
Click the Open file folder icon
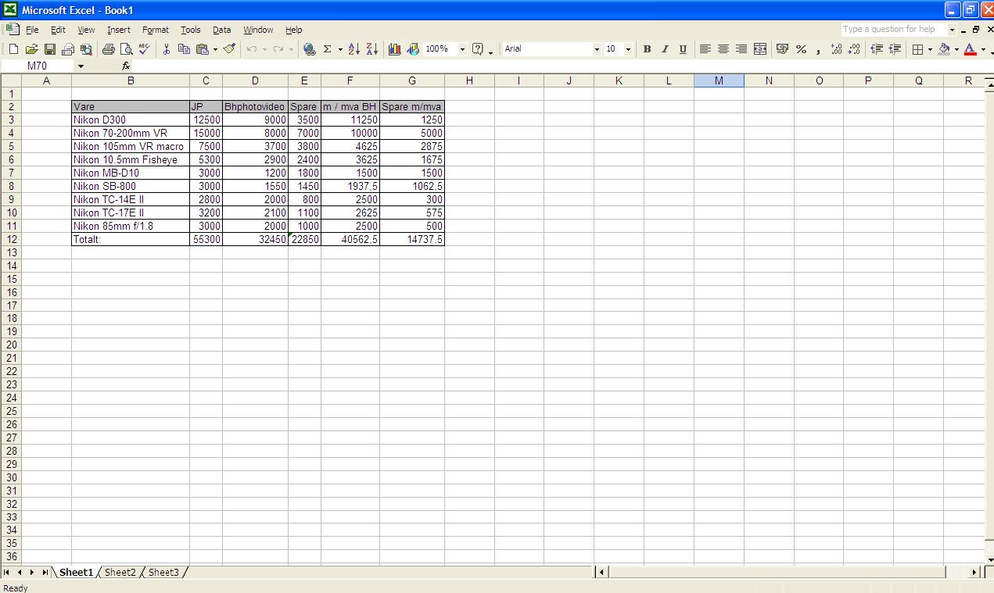[31, 49]
